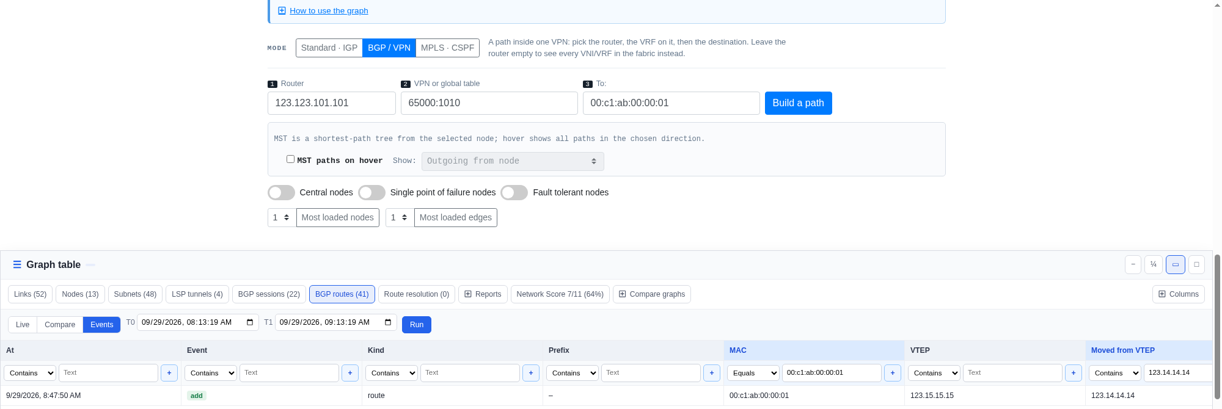
Task: Run the events query
Action: pyautogui.click(x=417, y=325)
